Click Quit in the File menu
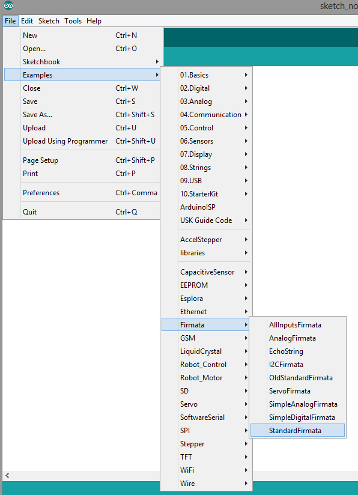This screenshot has width=358, height=495. tap(82, 212)
